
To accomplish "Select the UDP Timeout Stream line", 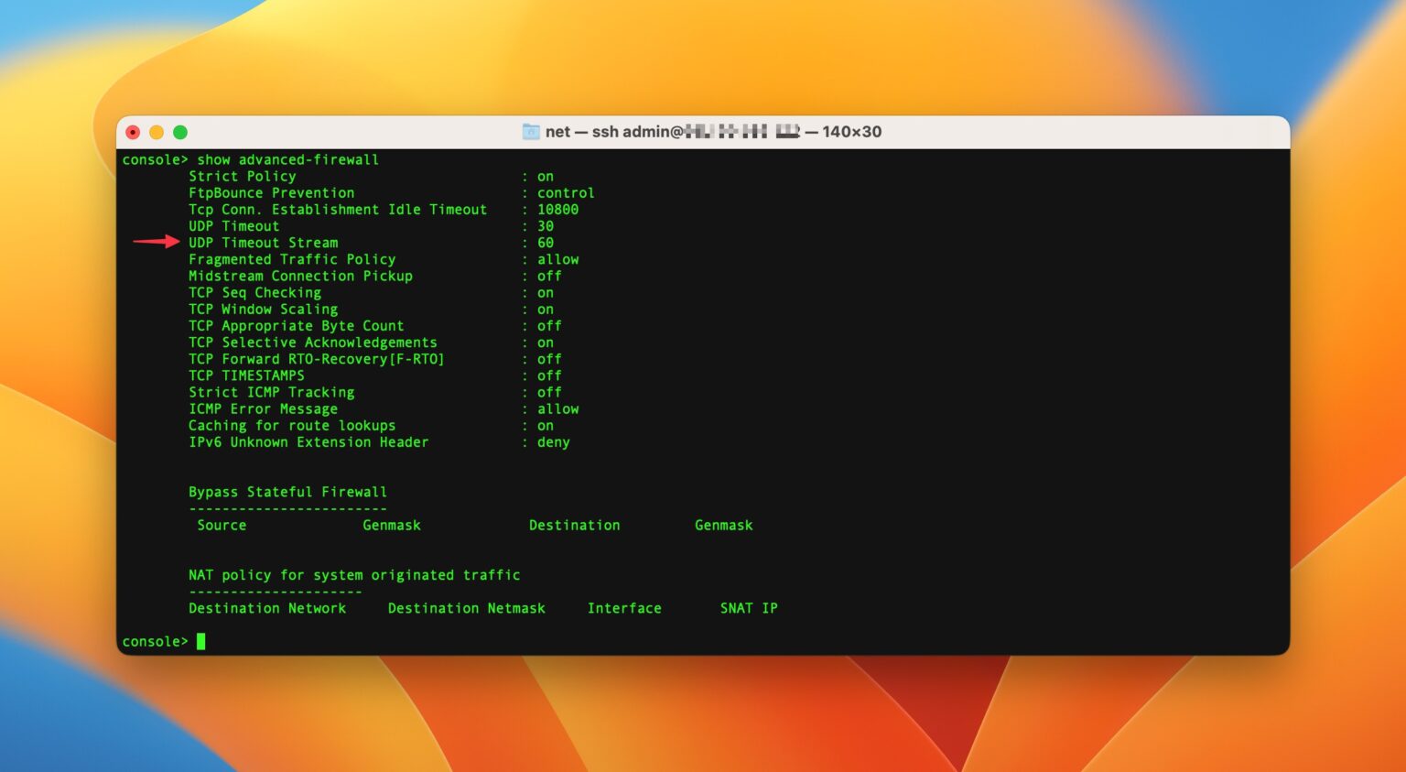I will [264, 242].
